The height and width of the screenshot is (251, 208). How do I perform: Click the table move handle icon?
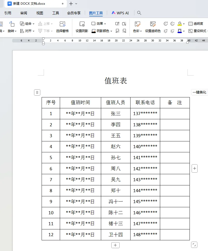pyautogui.click(x=37, y=92)
